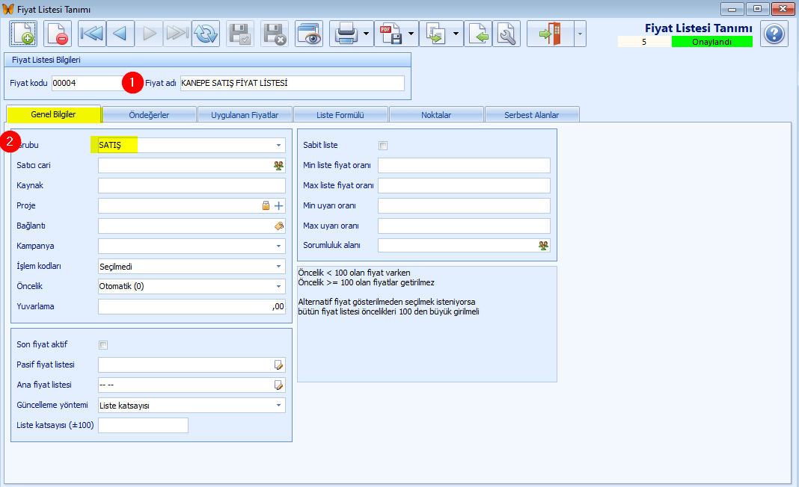The width and height of the screenshot is (799, 487).
Task: Click the new record icon
Action: point(23,34)
